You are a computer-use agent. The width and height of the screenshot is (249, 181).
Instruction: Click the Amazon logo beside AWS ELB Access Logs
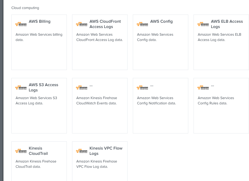pos(203,24)
